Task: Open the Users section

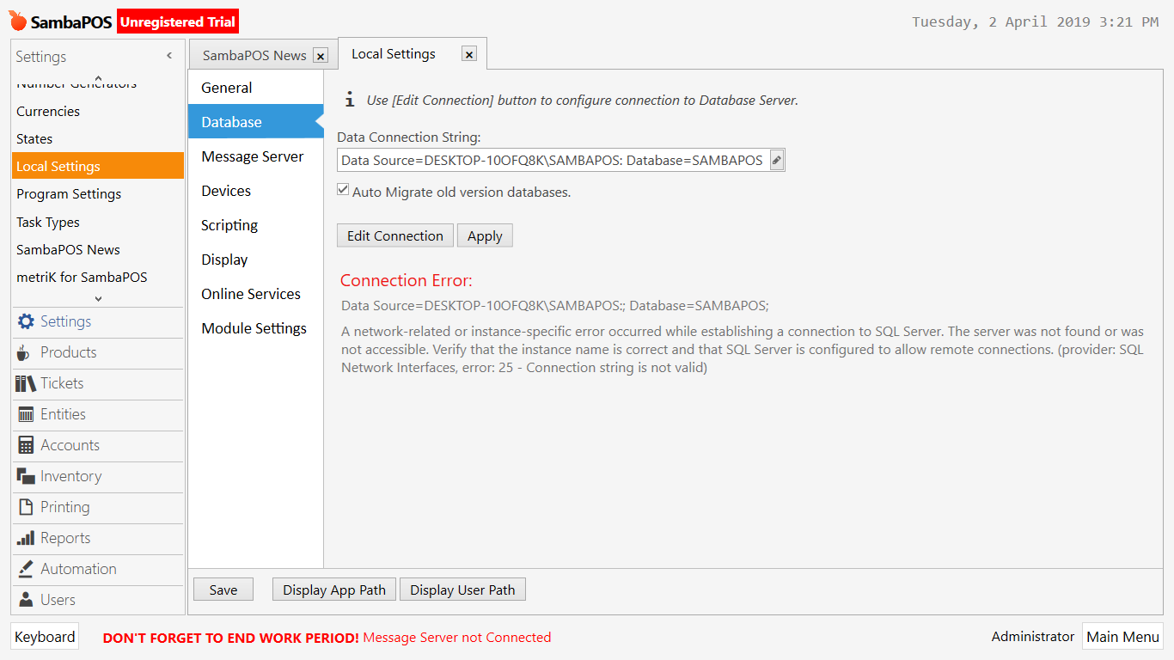Action: [x=99, y=600]
